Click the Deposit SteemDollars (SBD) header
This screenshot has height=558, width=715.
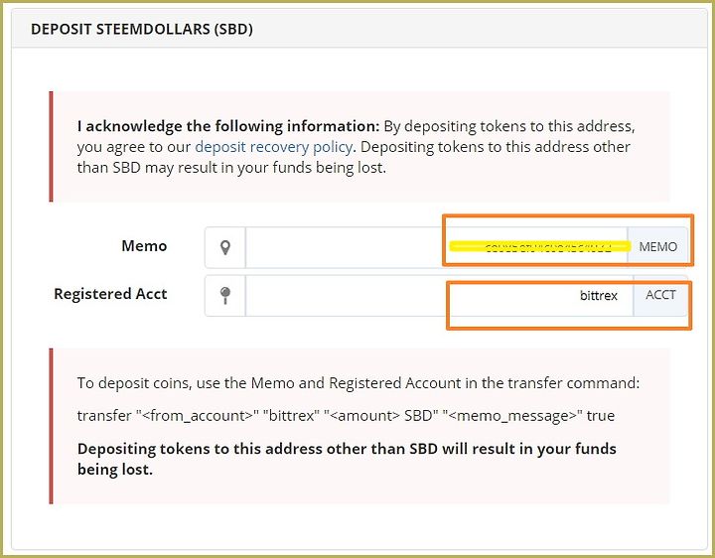click(x=142, y=30)
